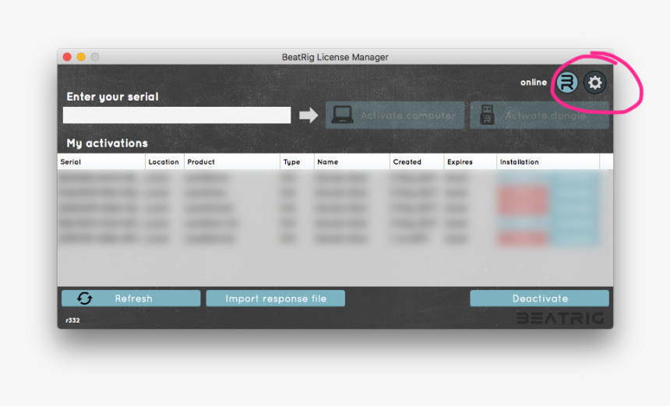Open the BeatRig account icon

point(567,82)
